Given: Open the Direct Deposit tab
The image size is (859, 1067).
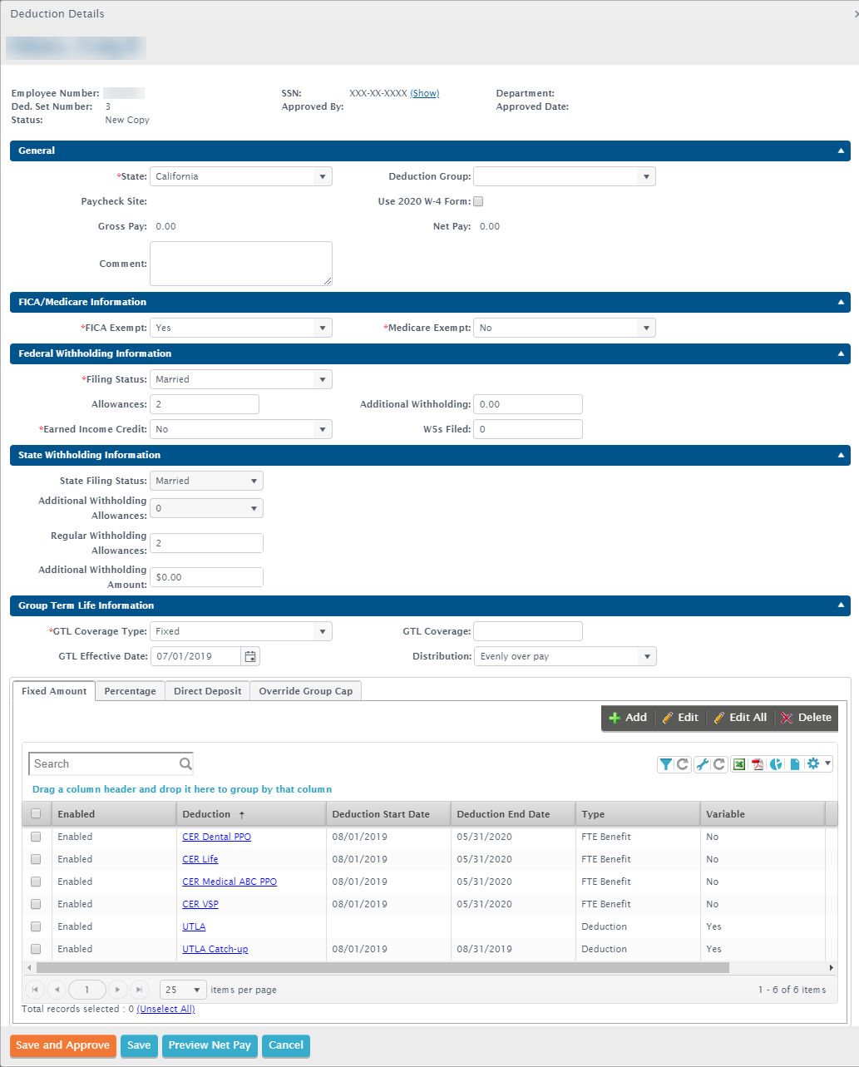Looking at the screenshot, I should tap(207, 691).
